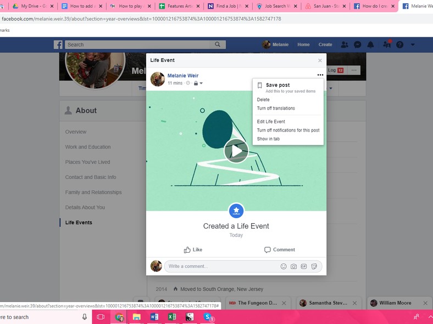Open Excel from the taskbar
The width and height of the screenshot is (433, 324).
[x=172, y=317]
